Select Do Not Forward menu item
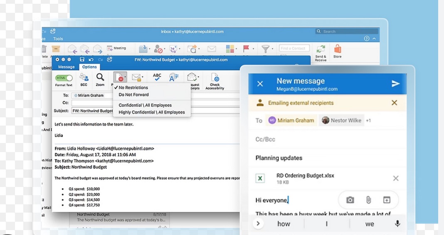 [152, 94]
